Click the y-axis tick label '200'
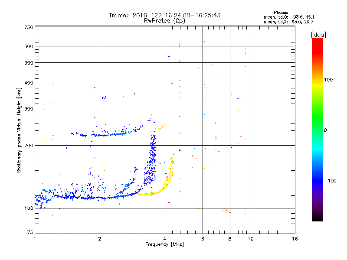The image size is (347, 260). (x=29, y=146)
